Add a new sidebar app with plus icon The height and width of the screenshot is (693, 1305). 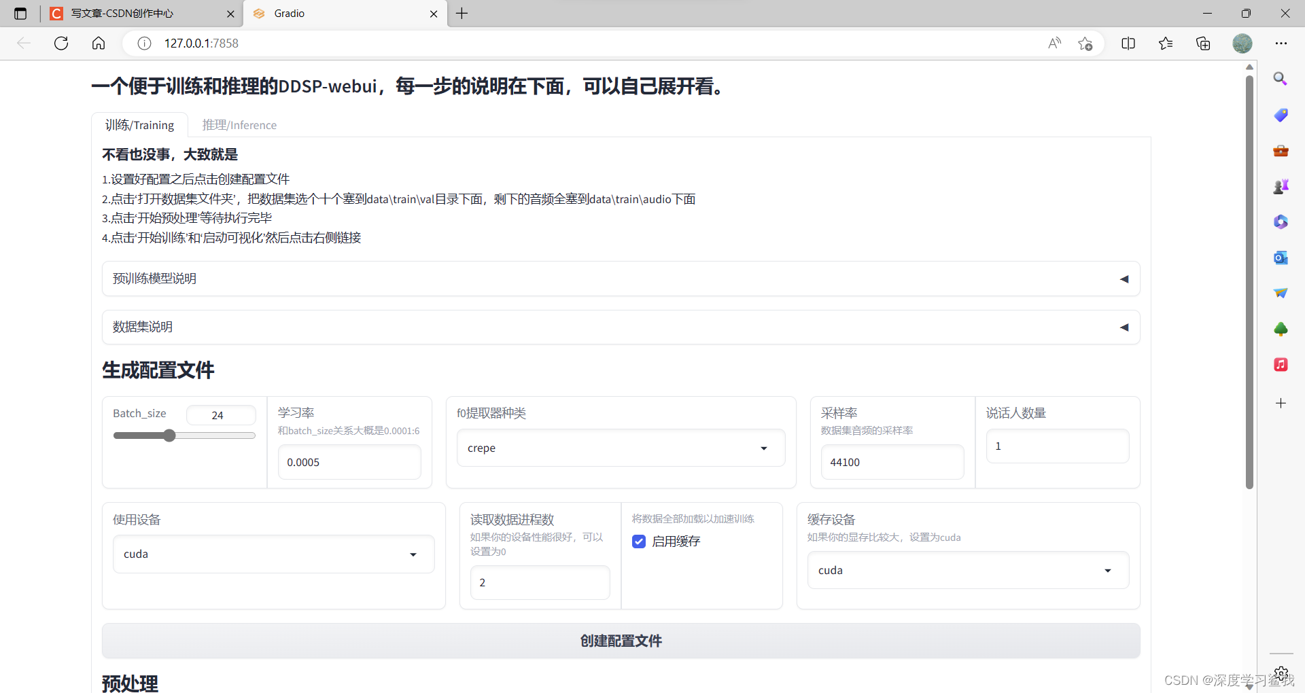click(x=1281, y=403)
